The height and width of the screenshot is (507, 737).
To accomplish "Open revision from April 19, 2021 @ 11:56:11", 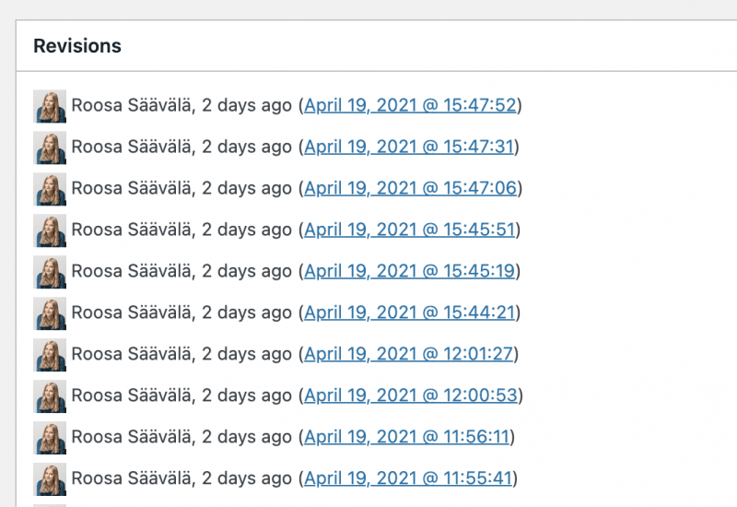I will click(407, 437).
